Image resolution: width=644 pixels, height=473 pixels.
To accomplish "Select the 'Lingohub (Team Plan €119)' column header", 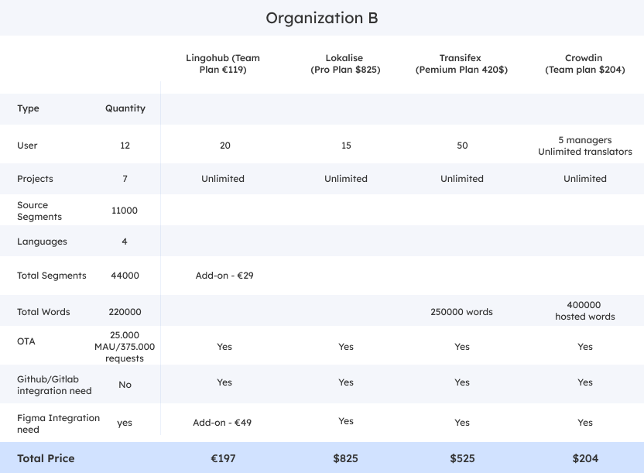I will click(223, 63).
